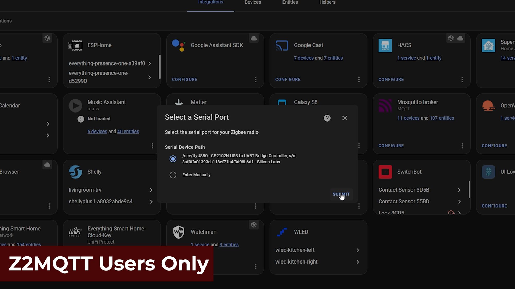Select the ttyUSB0 CP2102N serial port
The image size is (515, 289).
(173, 159)
